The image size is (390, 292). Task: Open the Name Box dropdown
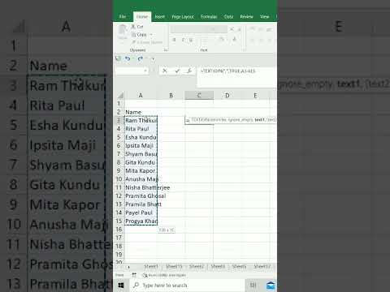coord(145,71)
